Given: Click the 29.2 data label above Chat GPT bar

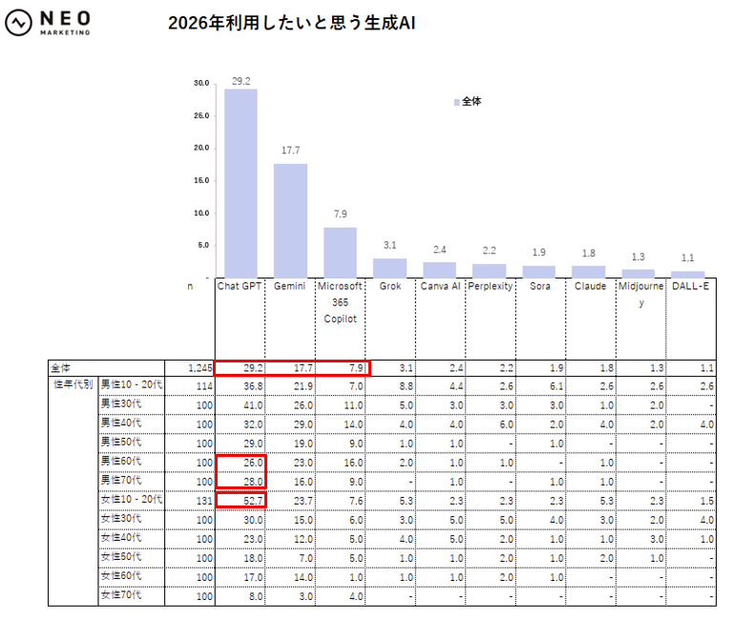Looking at the screenshot, I should pos(241,81).
